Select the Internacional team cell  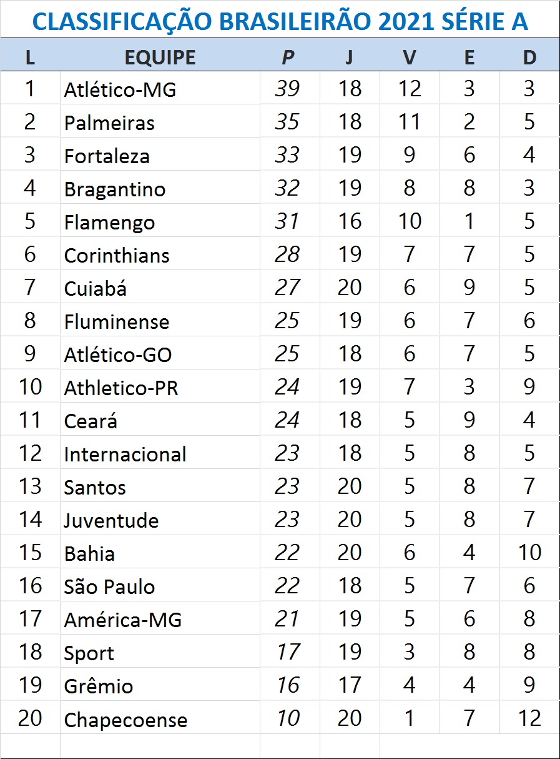[125, 454]
